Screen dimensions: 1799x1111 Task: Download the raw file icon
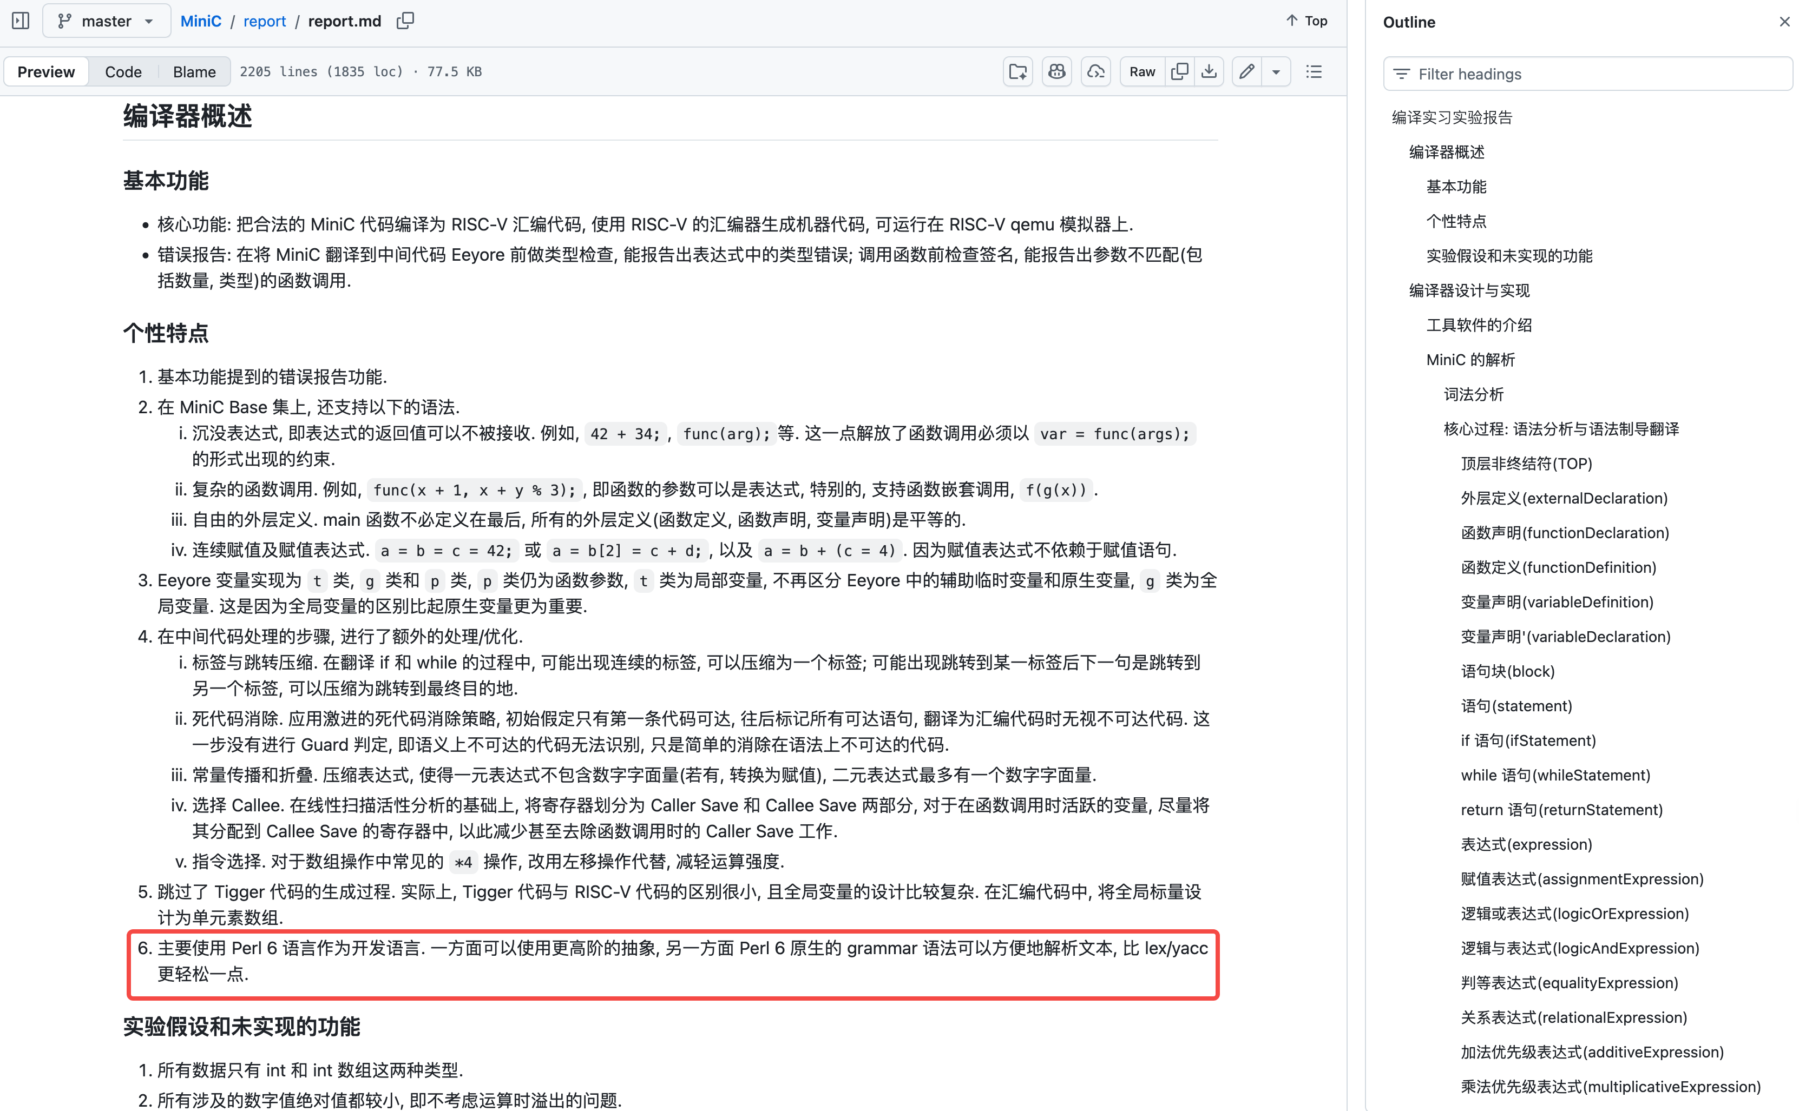(1209, 71)
